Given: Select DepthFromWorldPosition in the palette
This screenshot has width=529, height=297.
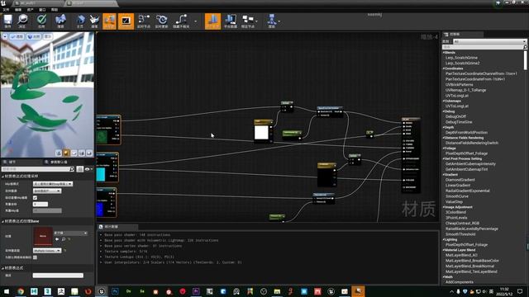Looking at the screenshot, I should coord(466,133).
